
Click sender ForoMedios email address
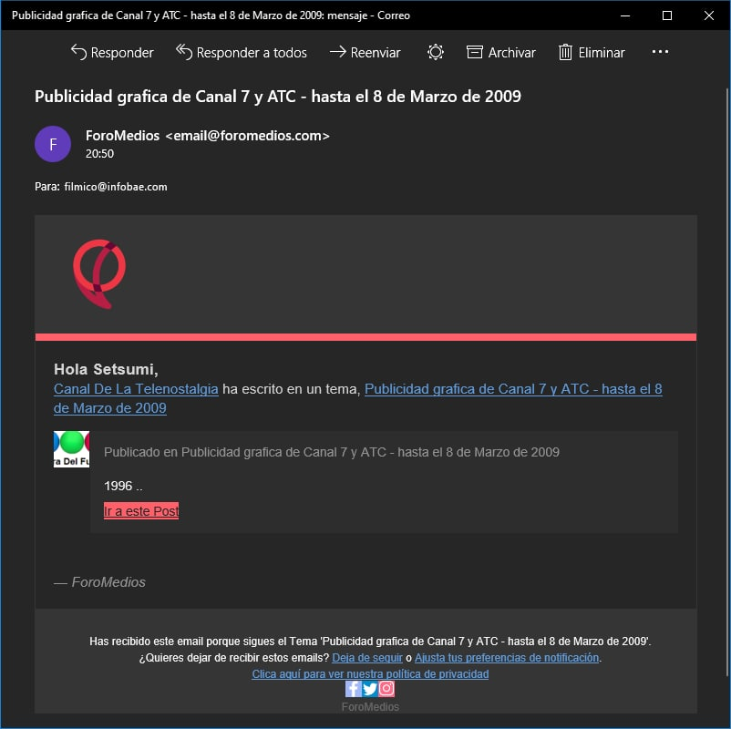point(208,136)
